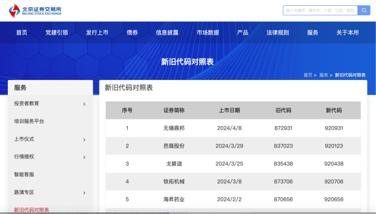Open the 信息披露 menu

point(167,32)
